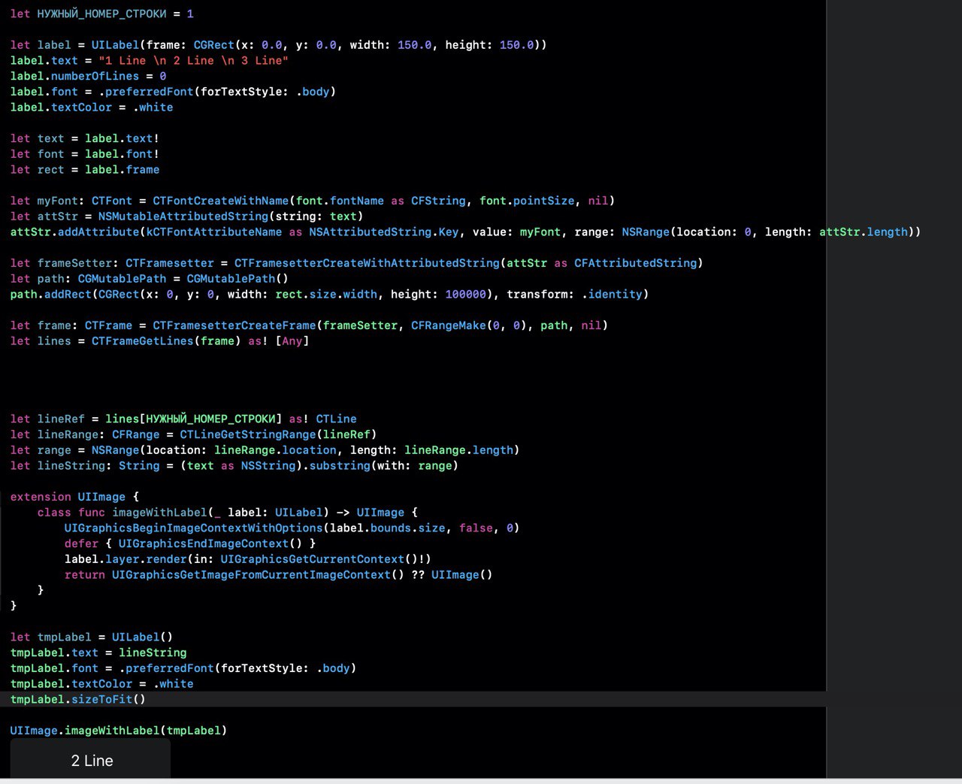The width and height of the screenshot is (962, 784).
Task: Click 'tmpLabel.font' assignment line
Action: point(183,668)
